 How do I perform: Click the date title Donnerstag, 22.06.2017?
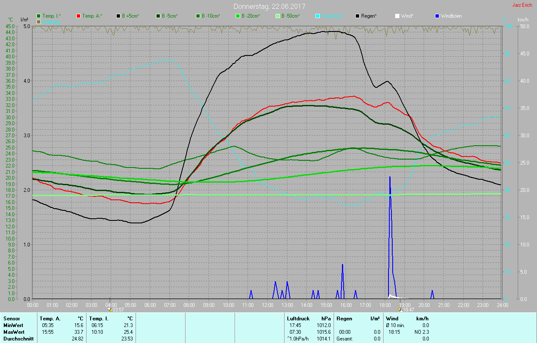[269, 6]
